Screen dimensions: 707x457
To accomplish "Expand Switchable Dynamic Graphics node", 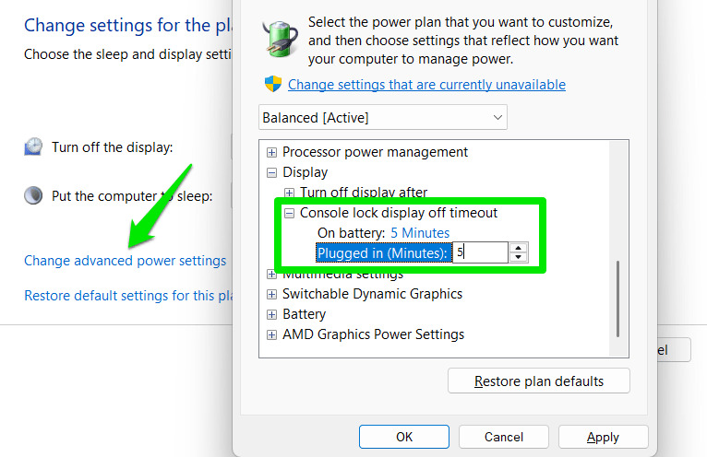I will click(271, 294).
